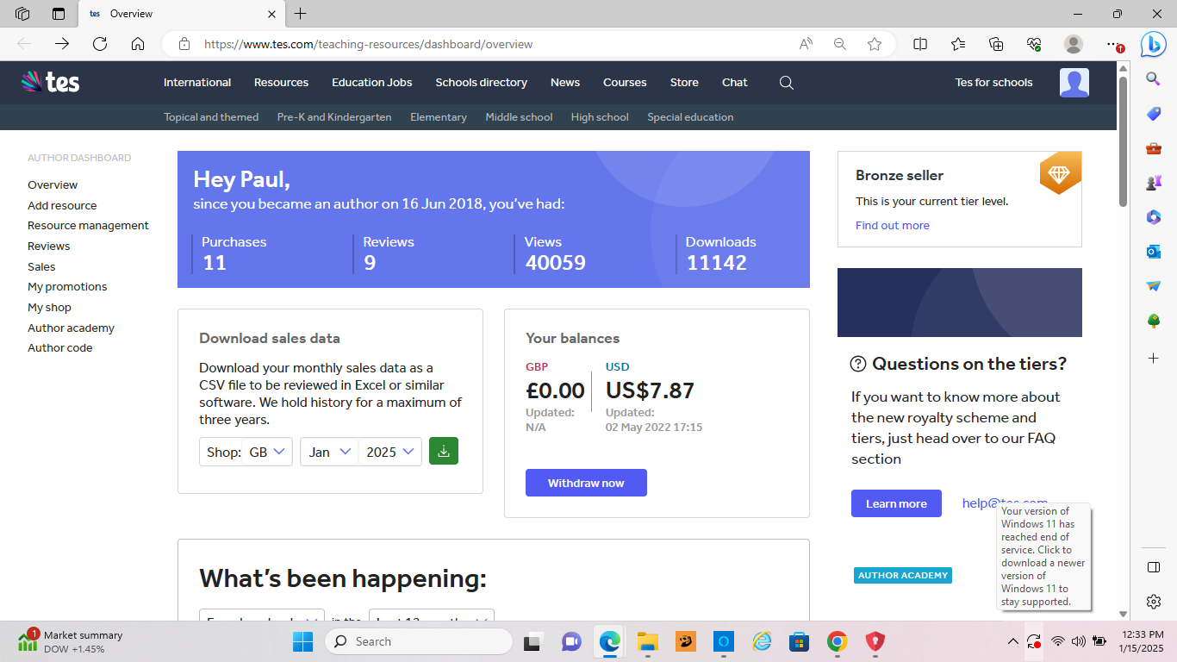This screenshot has height=662, width=1177.
Task: Click the user profile avatar in header
Action: [1074, 83]
